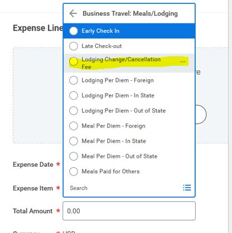Click the Late Check-out label text

(x=101, y=46)
